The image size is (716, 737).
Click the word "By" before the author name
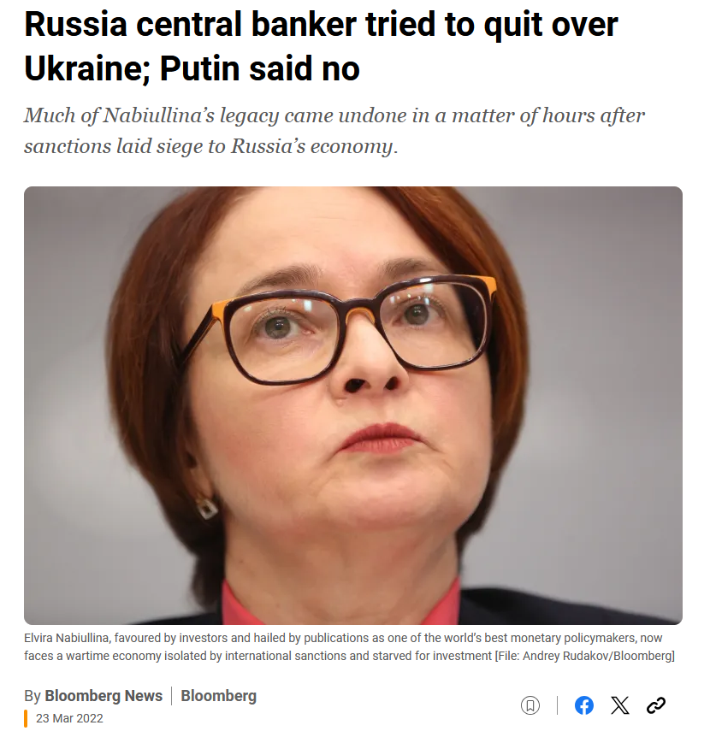pyautogui.click(x=33, y=696)
